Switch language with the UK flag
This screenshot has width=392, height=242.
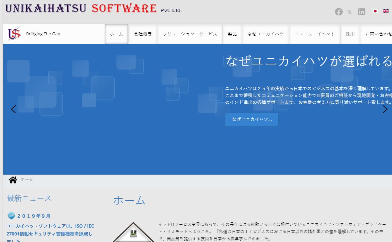(386, 11)
